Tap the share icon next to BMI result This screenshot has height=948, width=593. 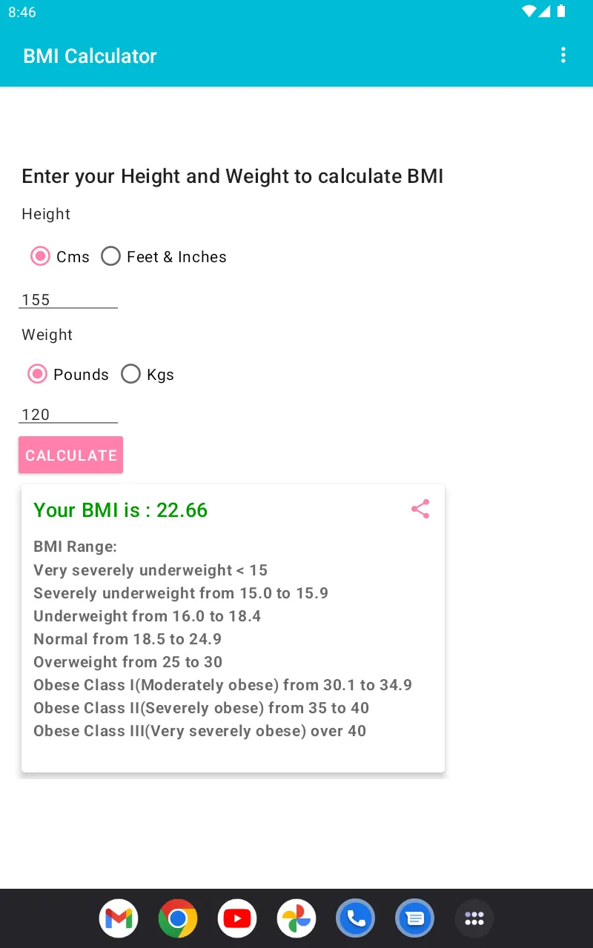(420, 509)
